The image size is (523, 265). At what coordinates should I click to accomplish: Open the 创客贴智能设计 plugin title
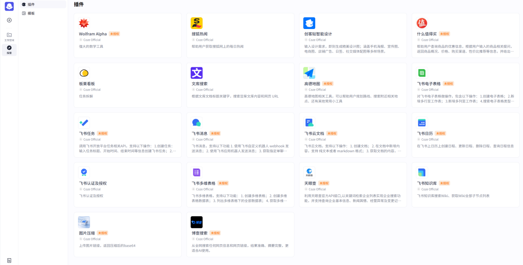pos(318,34)
